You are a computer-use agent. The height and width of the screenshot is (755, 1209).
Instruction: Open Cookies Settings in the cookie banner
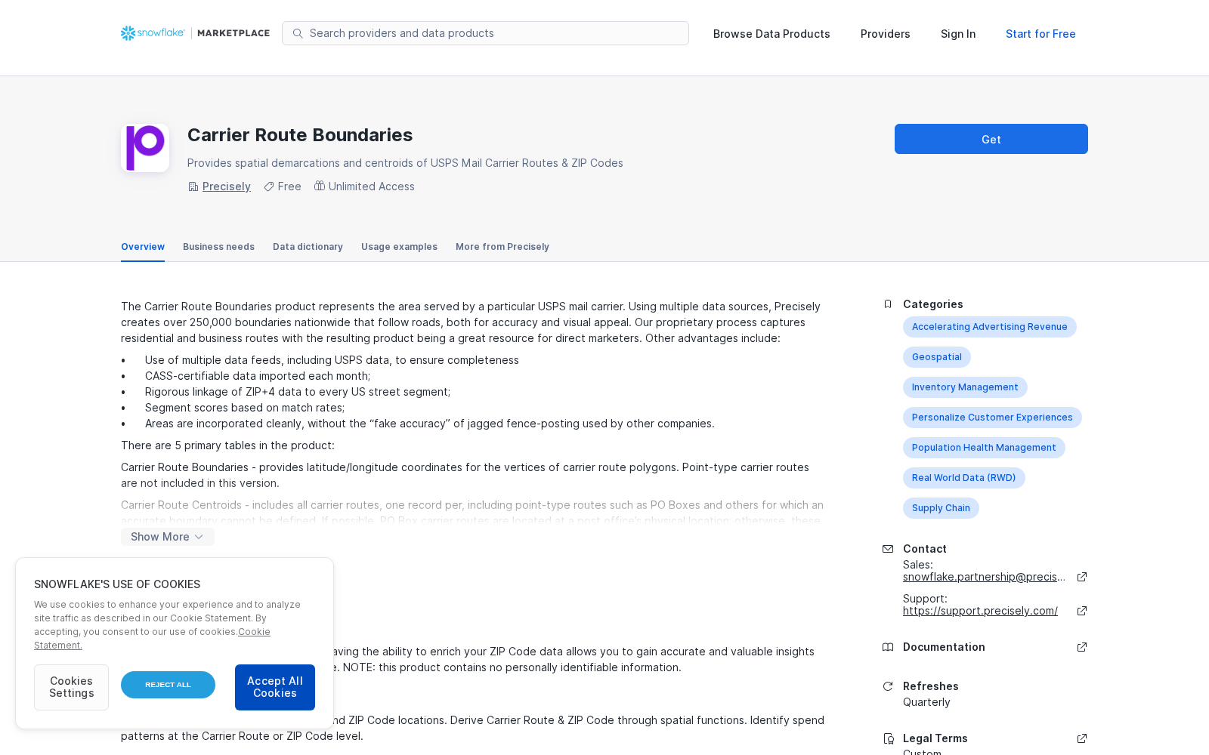pos(71,687)
